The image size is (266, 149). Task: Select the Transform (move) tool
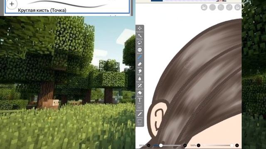140,29
